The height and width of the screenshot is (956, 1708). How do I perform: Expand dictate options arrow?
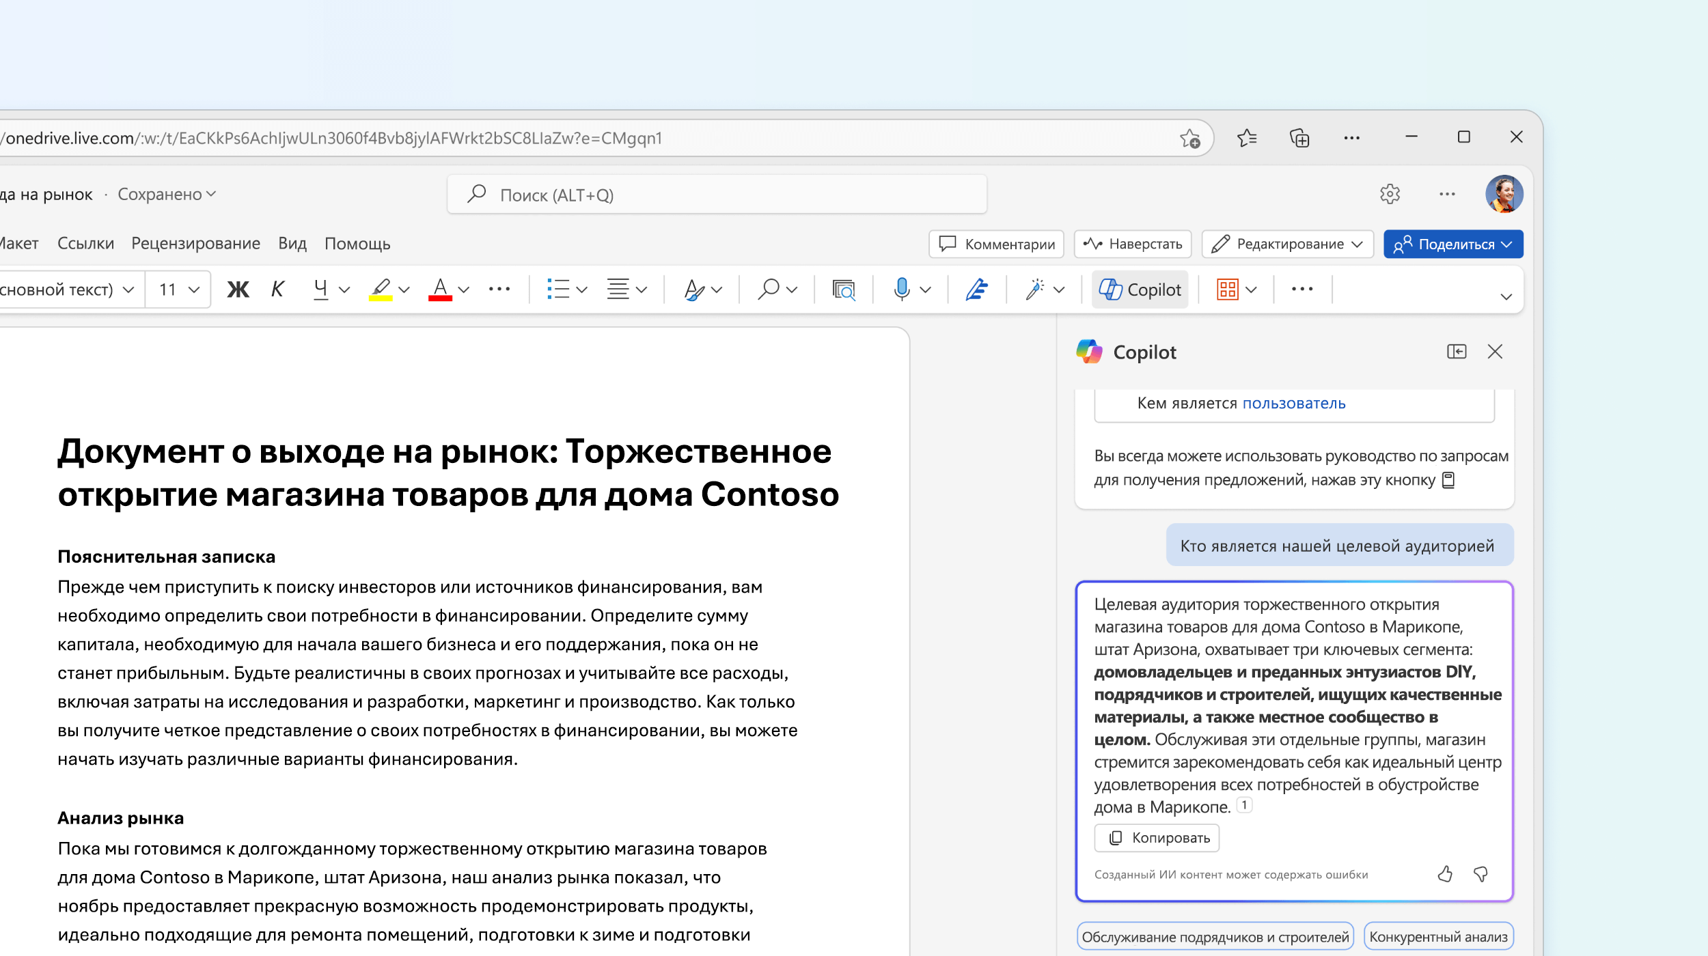[926, 290]
